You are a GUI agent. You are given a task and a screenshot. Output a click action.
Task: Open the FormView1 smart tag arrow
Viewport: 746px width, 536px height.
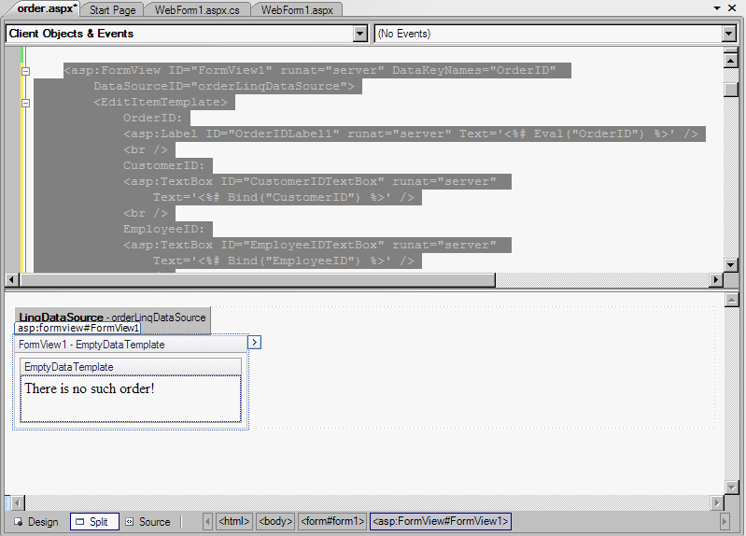point(255,343)
